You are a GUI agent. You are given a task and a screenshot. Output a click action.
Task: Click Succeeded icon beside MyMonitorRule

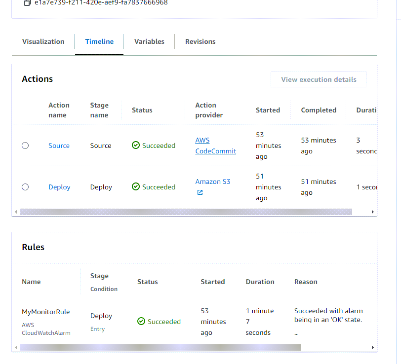[x=140, y=321]
